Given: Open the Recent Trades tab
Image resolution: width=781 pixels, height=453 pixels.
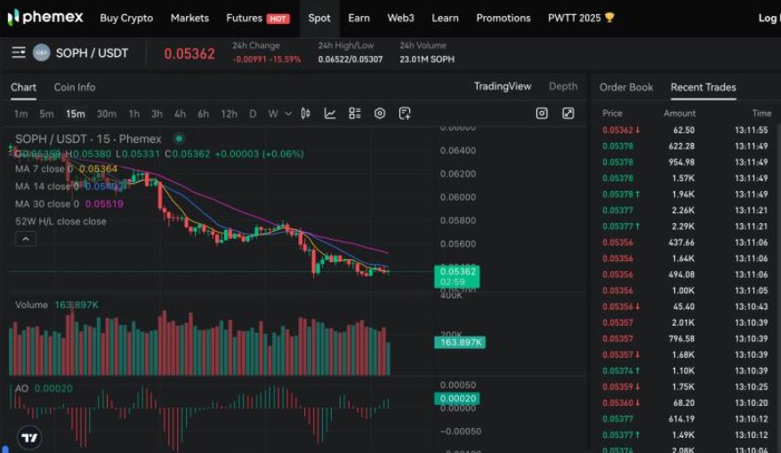Looking at the screenshot, I should click(x=704, y=88).
